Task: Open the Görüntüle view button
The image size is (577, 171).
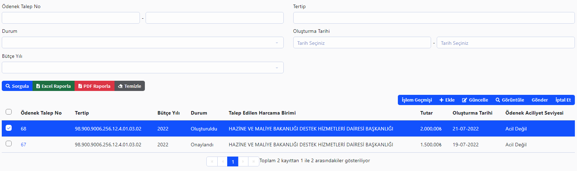Action: tap(510, 100)
